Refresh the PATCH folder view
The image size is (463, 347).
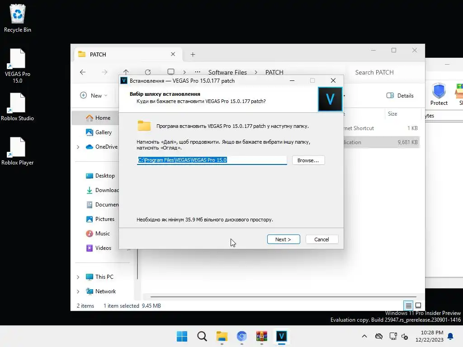[x=148, y=72]
